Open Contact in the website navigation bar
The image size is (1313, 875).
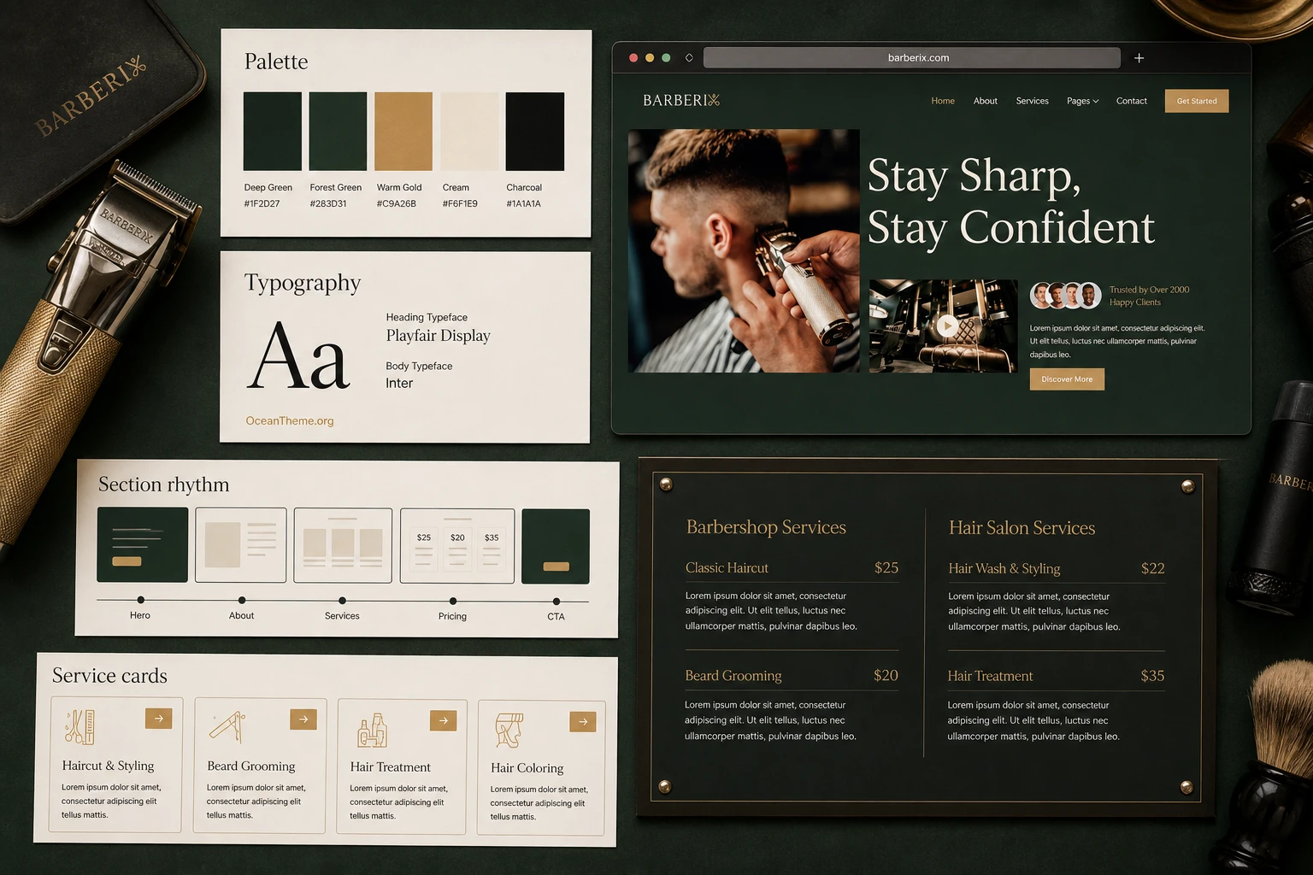click(1132, 101)
